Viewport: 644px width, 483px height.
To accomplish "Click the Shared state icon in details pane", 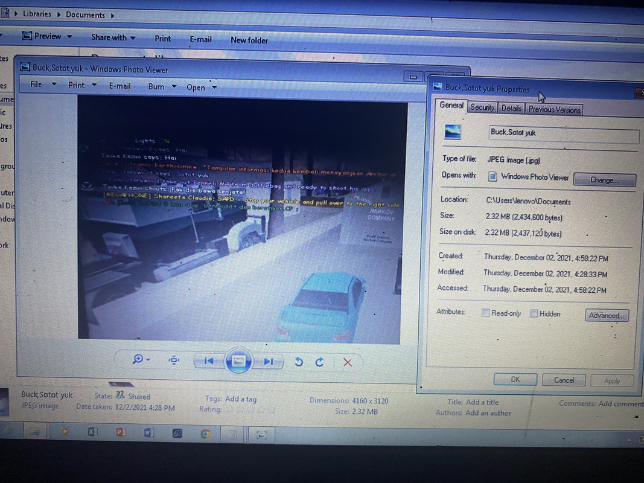I will click(120, 395).
